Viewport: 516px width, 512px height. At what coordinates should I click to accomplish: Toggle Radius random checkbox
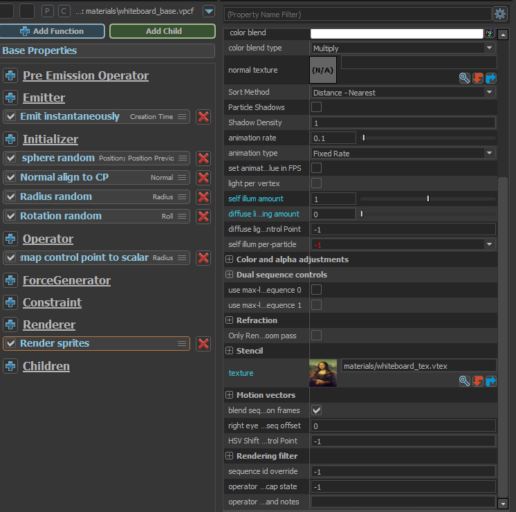click(x=11, y=196)
